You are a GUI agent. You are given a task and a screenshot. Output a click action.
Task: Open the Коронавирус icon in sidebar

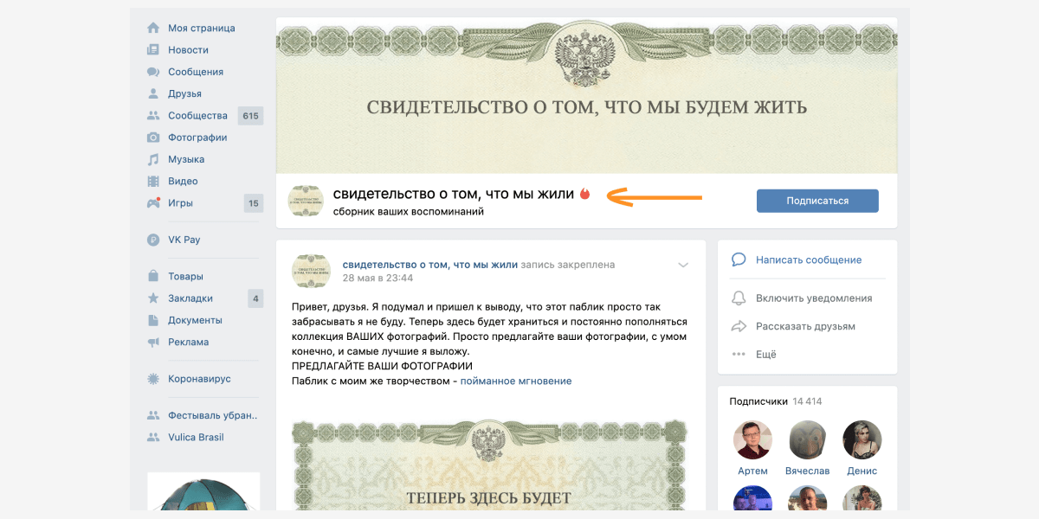[153, 379]
